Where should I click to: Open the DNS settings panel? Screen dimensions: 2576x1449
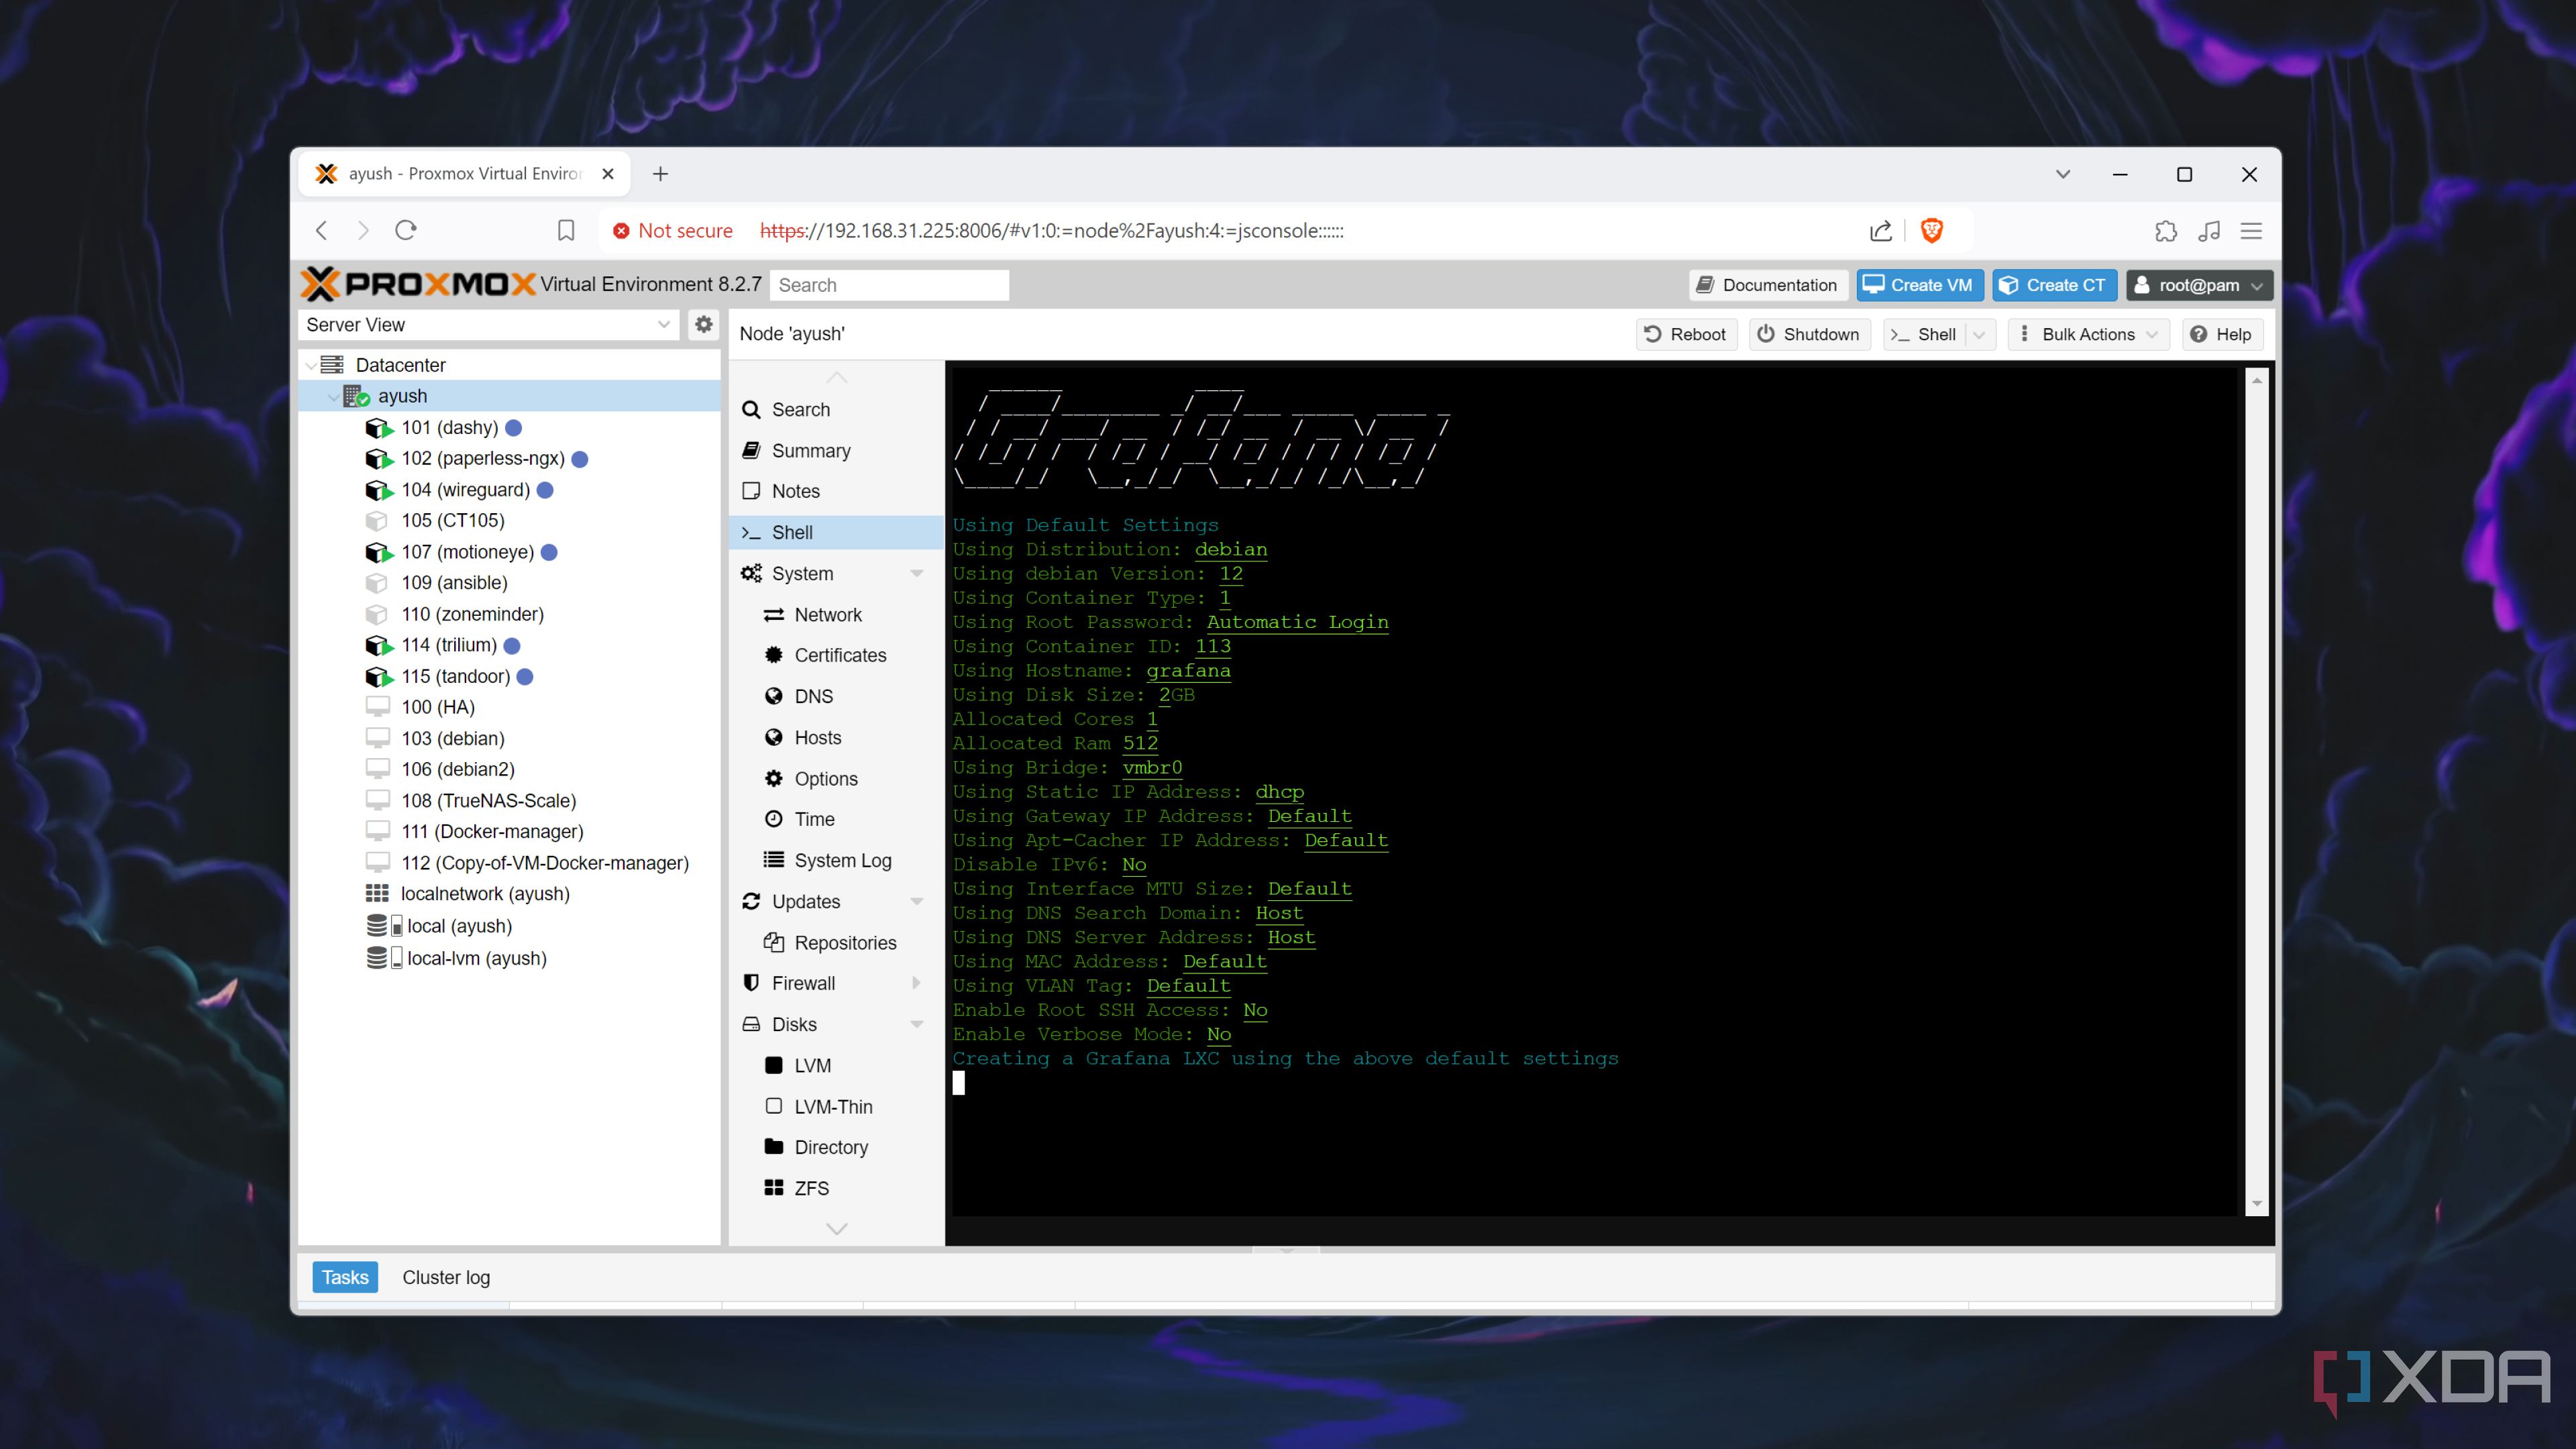[x=836, y=696]
